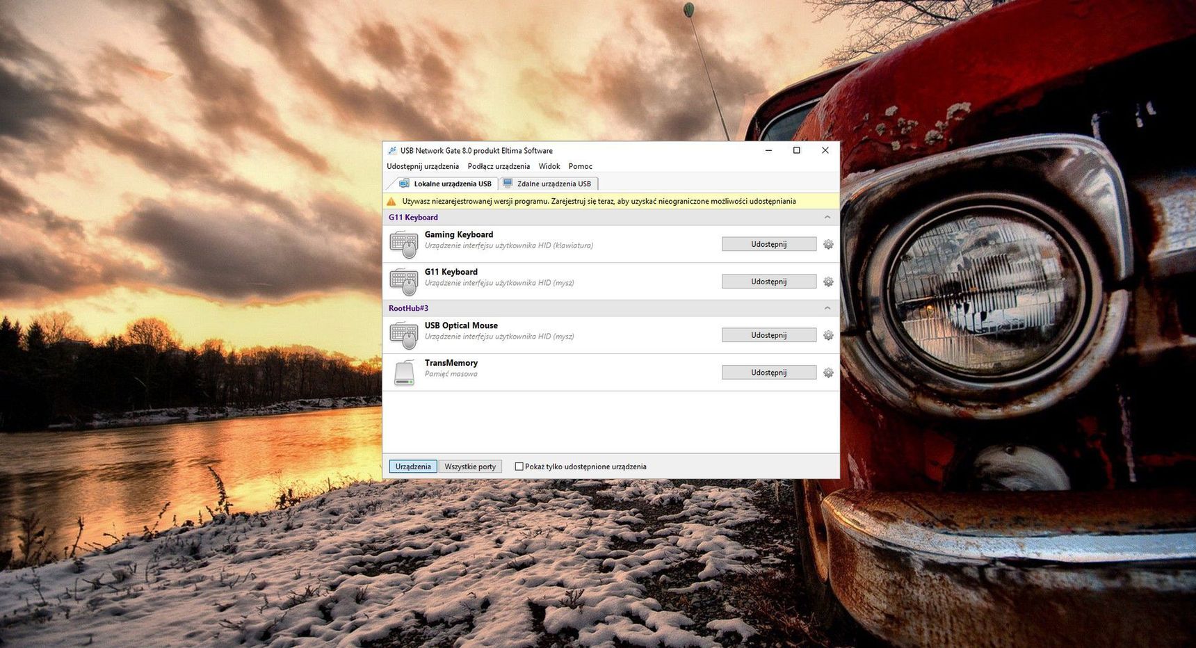Open settings gear for Gaming Keyboard
This screenshot has width=1196, height=648.
828,245
